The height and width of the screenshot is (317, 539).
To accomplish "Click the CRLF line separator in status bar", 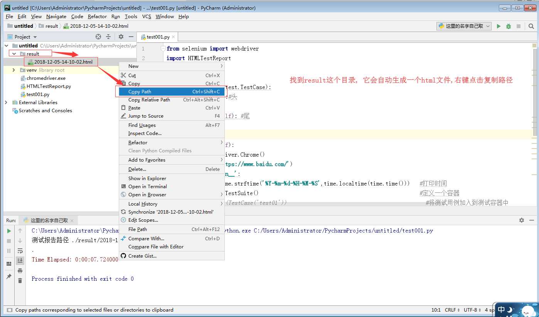I will click(452, 310).
